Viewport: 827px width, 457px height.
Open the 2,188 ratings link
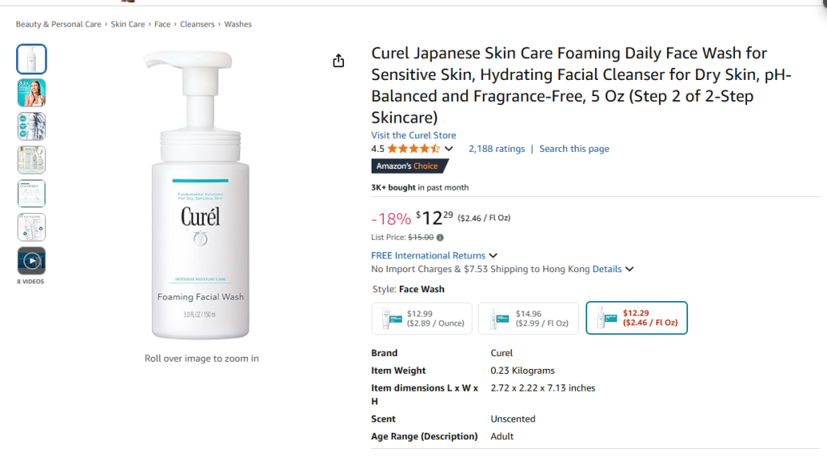[x=497, y=149]
